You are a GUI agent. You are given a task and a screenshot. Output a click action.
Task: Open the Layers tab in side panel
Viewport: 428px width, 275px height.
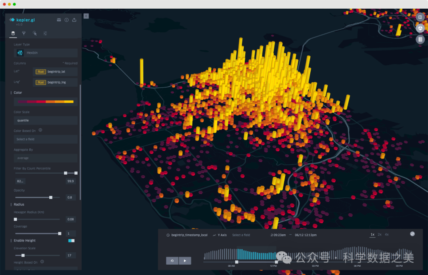pos(13,34)
